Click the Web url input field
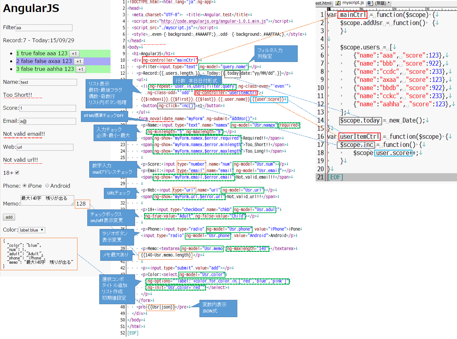The image size is (457, 339). click(x=45, y=147)
